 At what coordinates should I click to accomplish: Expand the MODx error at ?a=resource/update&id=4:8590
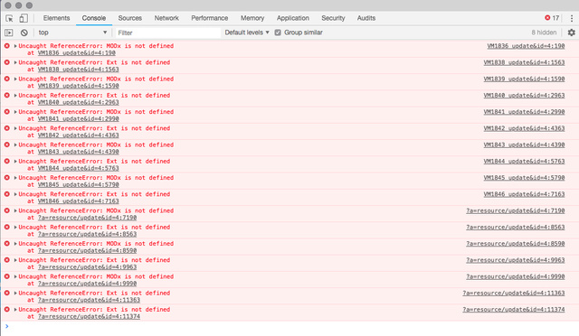(x=15, y=244)
